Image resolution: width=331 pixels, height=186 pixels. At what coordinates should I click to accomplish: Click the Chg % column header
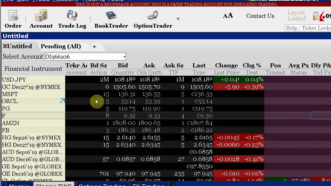[252, 66]
